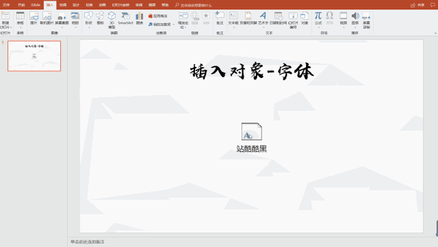The image size is (438, 247).
Task: Open the Slide Show (幻灯片放映) tab
Action: point(120,5)
